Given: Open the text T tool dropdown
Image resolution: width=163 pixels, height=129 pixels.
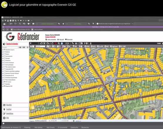Looking at the screenshot, I should pos(16,24).
